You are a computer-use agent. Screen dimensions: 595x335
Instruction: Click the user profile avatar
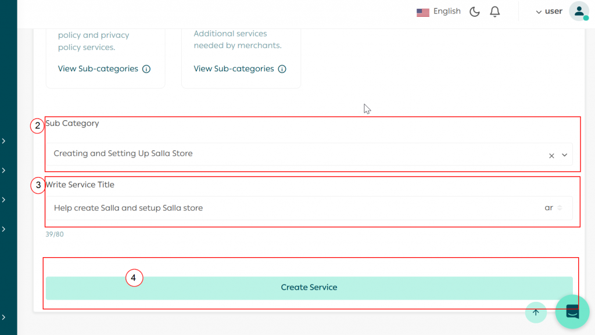579,12
